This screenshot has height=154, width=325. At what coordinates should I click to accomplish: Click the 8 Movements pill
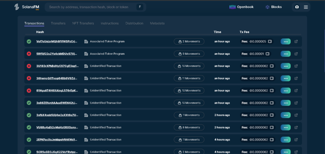coord(189,127)
